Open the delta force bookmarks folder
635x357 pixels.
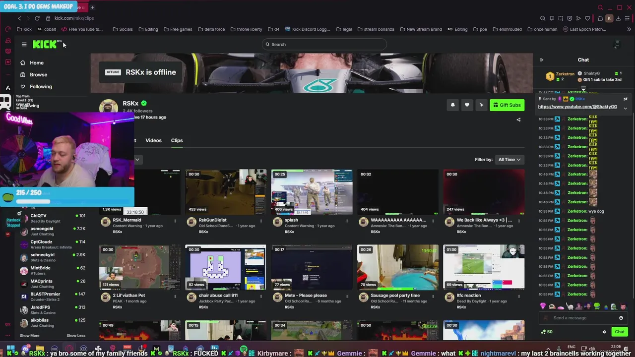(211, 29)
